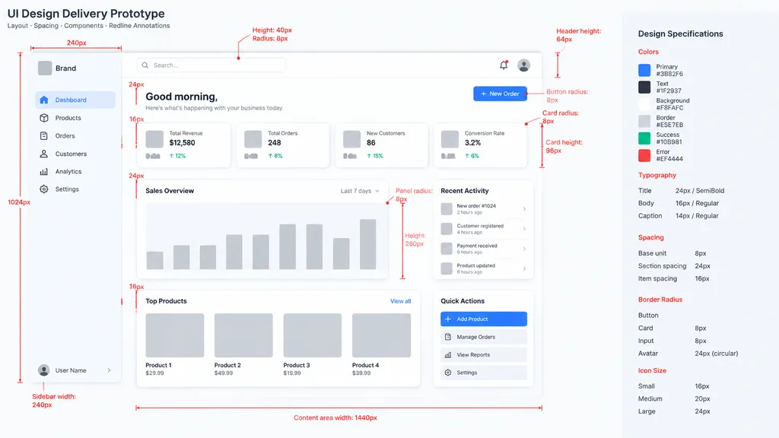
Task: Navigate to Orders in the sidebar
Action: coord(75,135)
